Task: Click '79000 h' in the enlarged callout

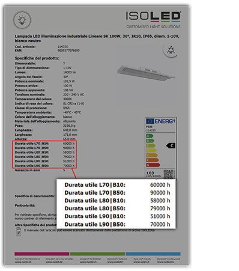Action: 160,209
